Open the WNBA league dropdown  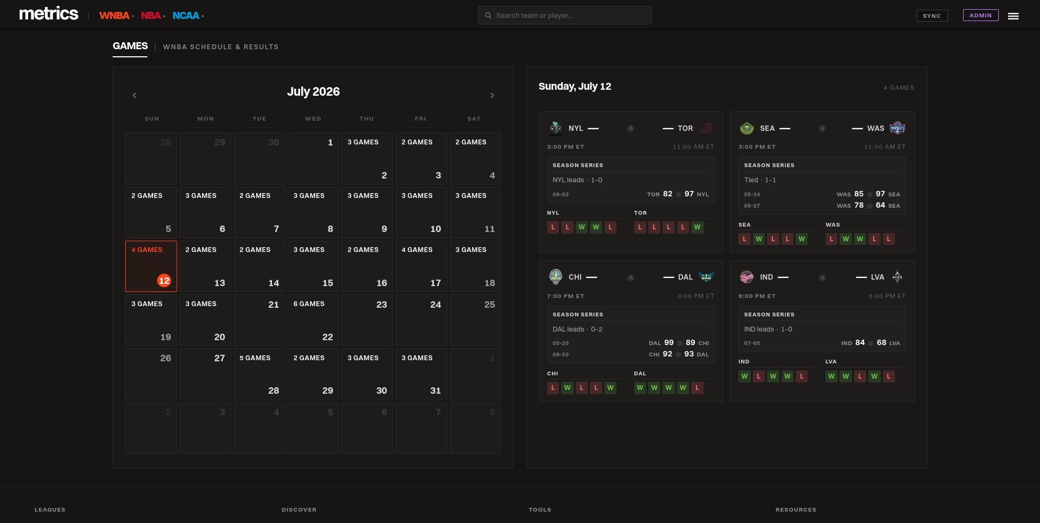click(x=116, y=16)
